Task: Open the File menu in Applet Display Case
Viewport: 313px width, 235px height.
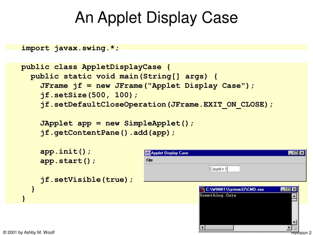Action: pos(149,160)
